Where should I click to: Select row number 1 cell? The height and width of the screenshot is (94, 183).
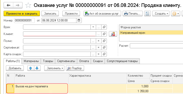(10, 88)
